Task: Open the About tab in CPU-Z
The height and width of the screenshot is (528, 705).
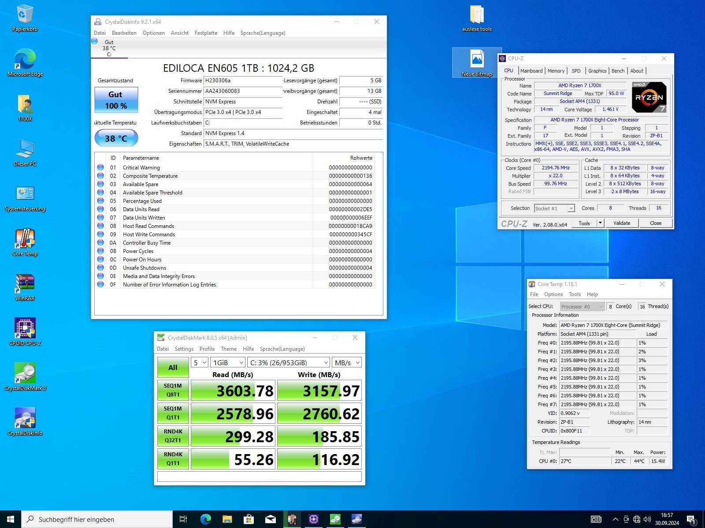Action: point(637,71)
